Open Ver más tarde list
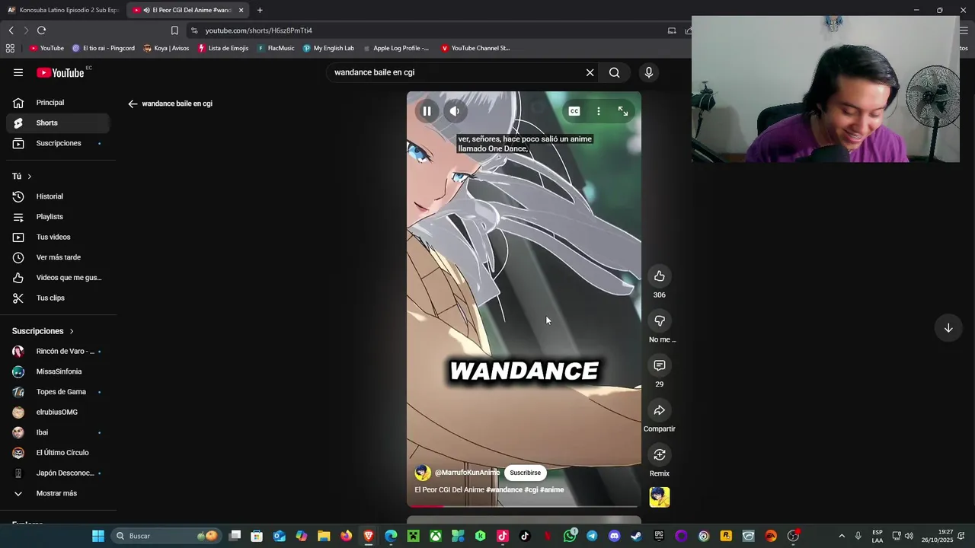Image resolution: width=975 pixels, height=548 pixels. pos(57,257)
